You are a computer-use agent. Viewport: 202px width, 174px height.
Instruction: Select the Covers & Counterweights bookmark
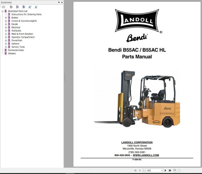coord(24,21)
